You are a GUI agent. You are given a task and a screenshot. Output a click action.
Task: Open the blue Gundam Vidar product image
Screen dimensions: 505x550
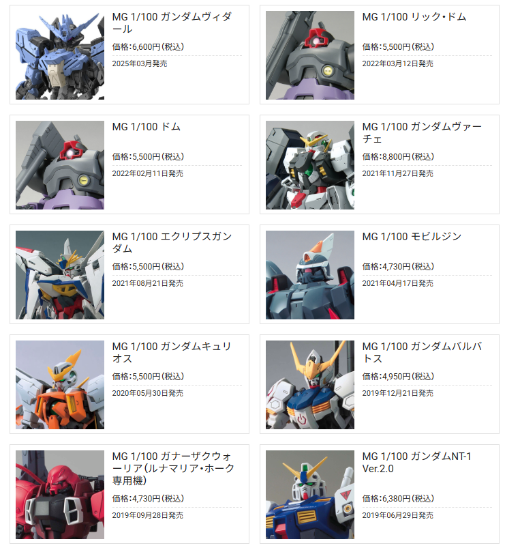pyautogui.click(x=60, y=55)
